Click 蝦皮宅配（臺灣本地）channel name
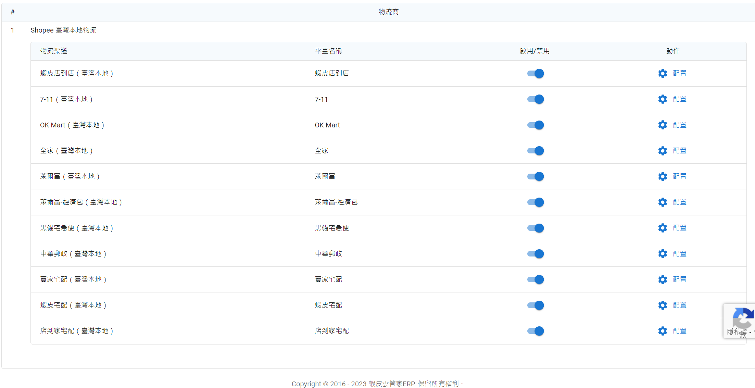The image size is (755, 388). point(73,305)
